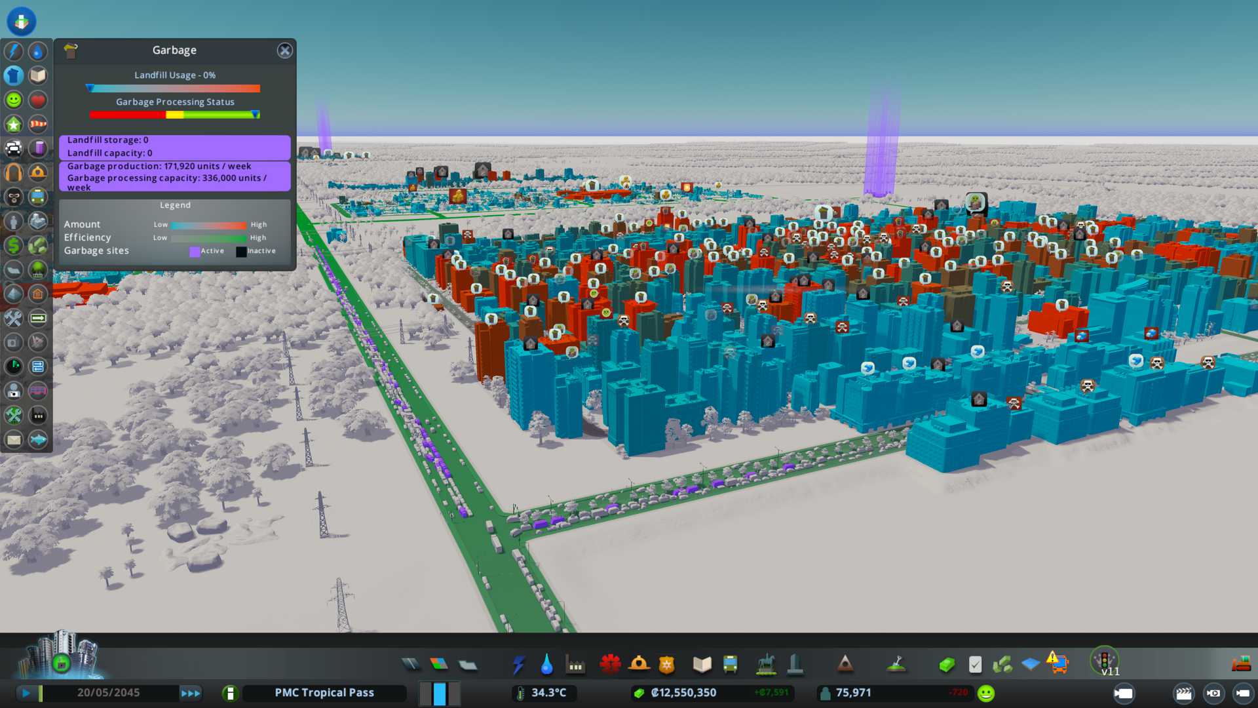
Task: Open the Policies checklist panel
Action: [975, 665]
